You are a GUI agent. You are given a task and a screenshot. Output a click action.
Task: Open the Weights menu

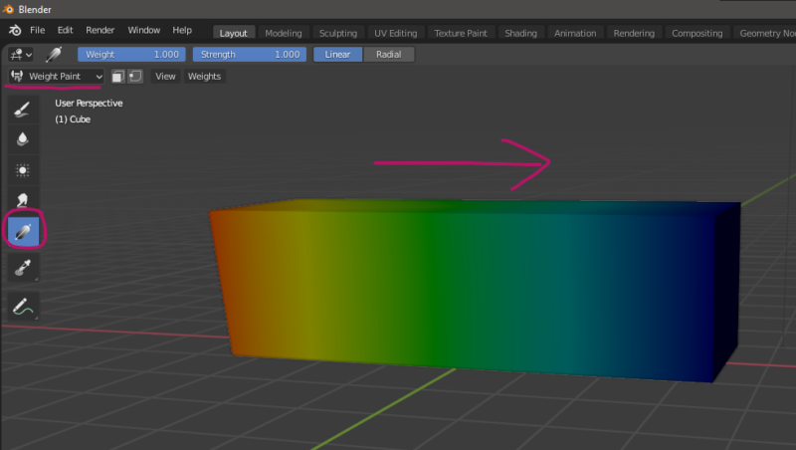204,77
